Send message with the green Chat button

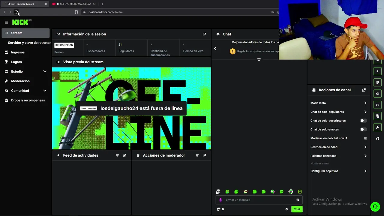tap(297, 209)
